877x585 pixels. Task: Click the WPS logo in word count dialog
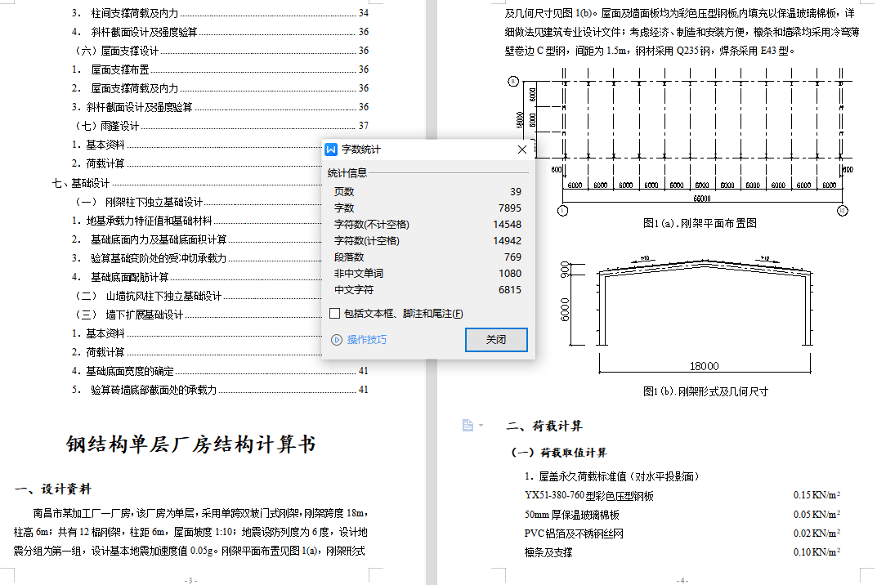tap(331, 150)
